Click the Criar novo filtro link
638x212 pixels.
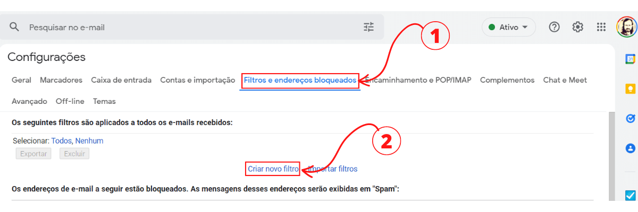point(273,169)
